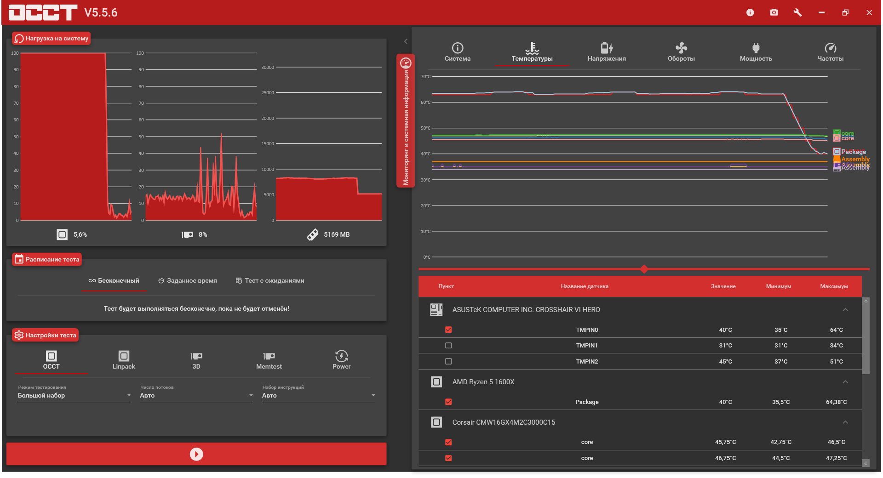Collapse the Corsair CMW16GX4M2C3000C15 group
The image size is (883, 478).
tap(845, 422)
